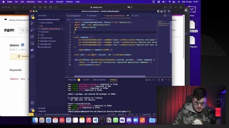
Task: Open the Output panel tab
Action: coord(86,80)
